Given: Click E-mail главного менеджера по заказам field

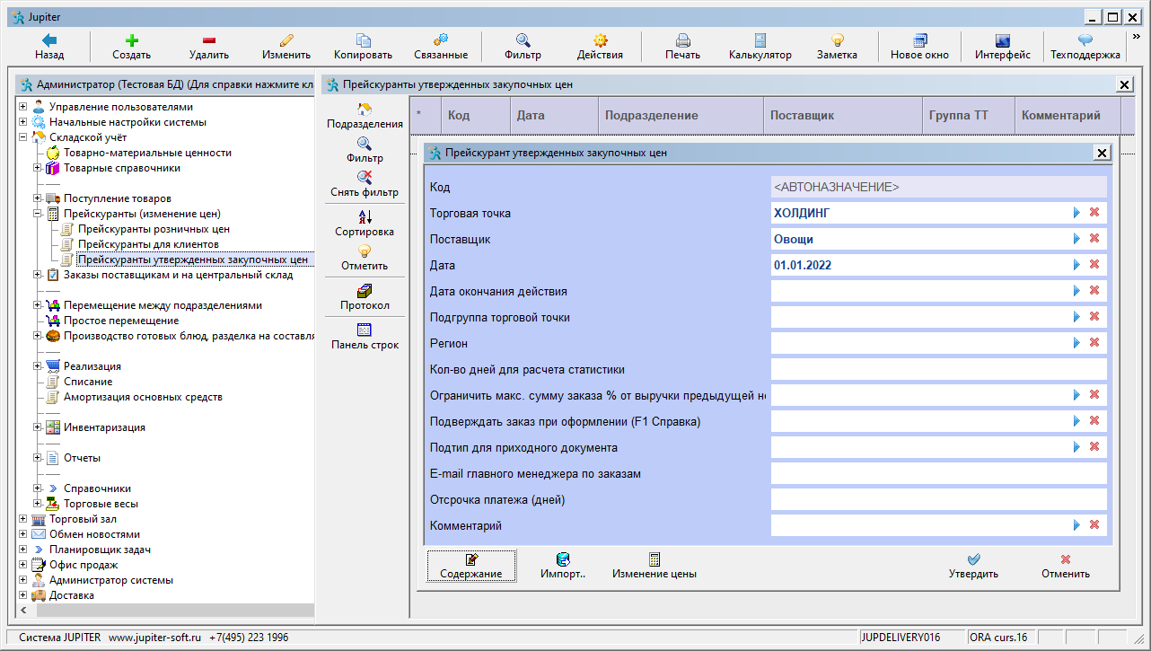Looking at the screenshot, I should (938, 473).
